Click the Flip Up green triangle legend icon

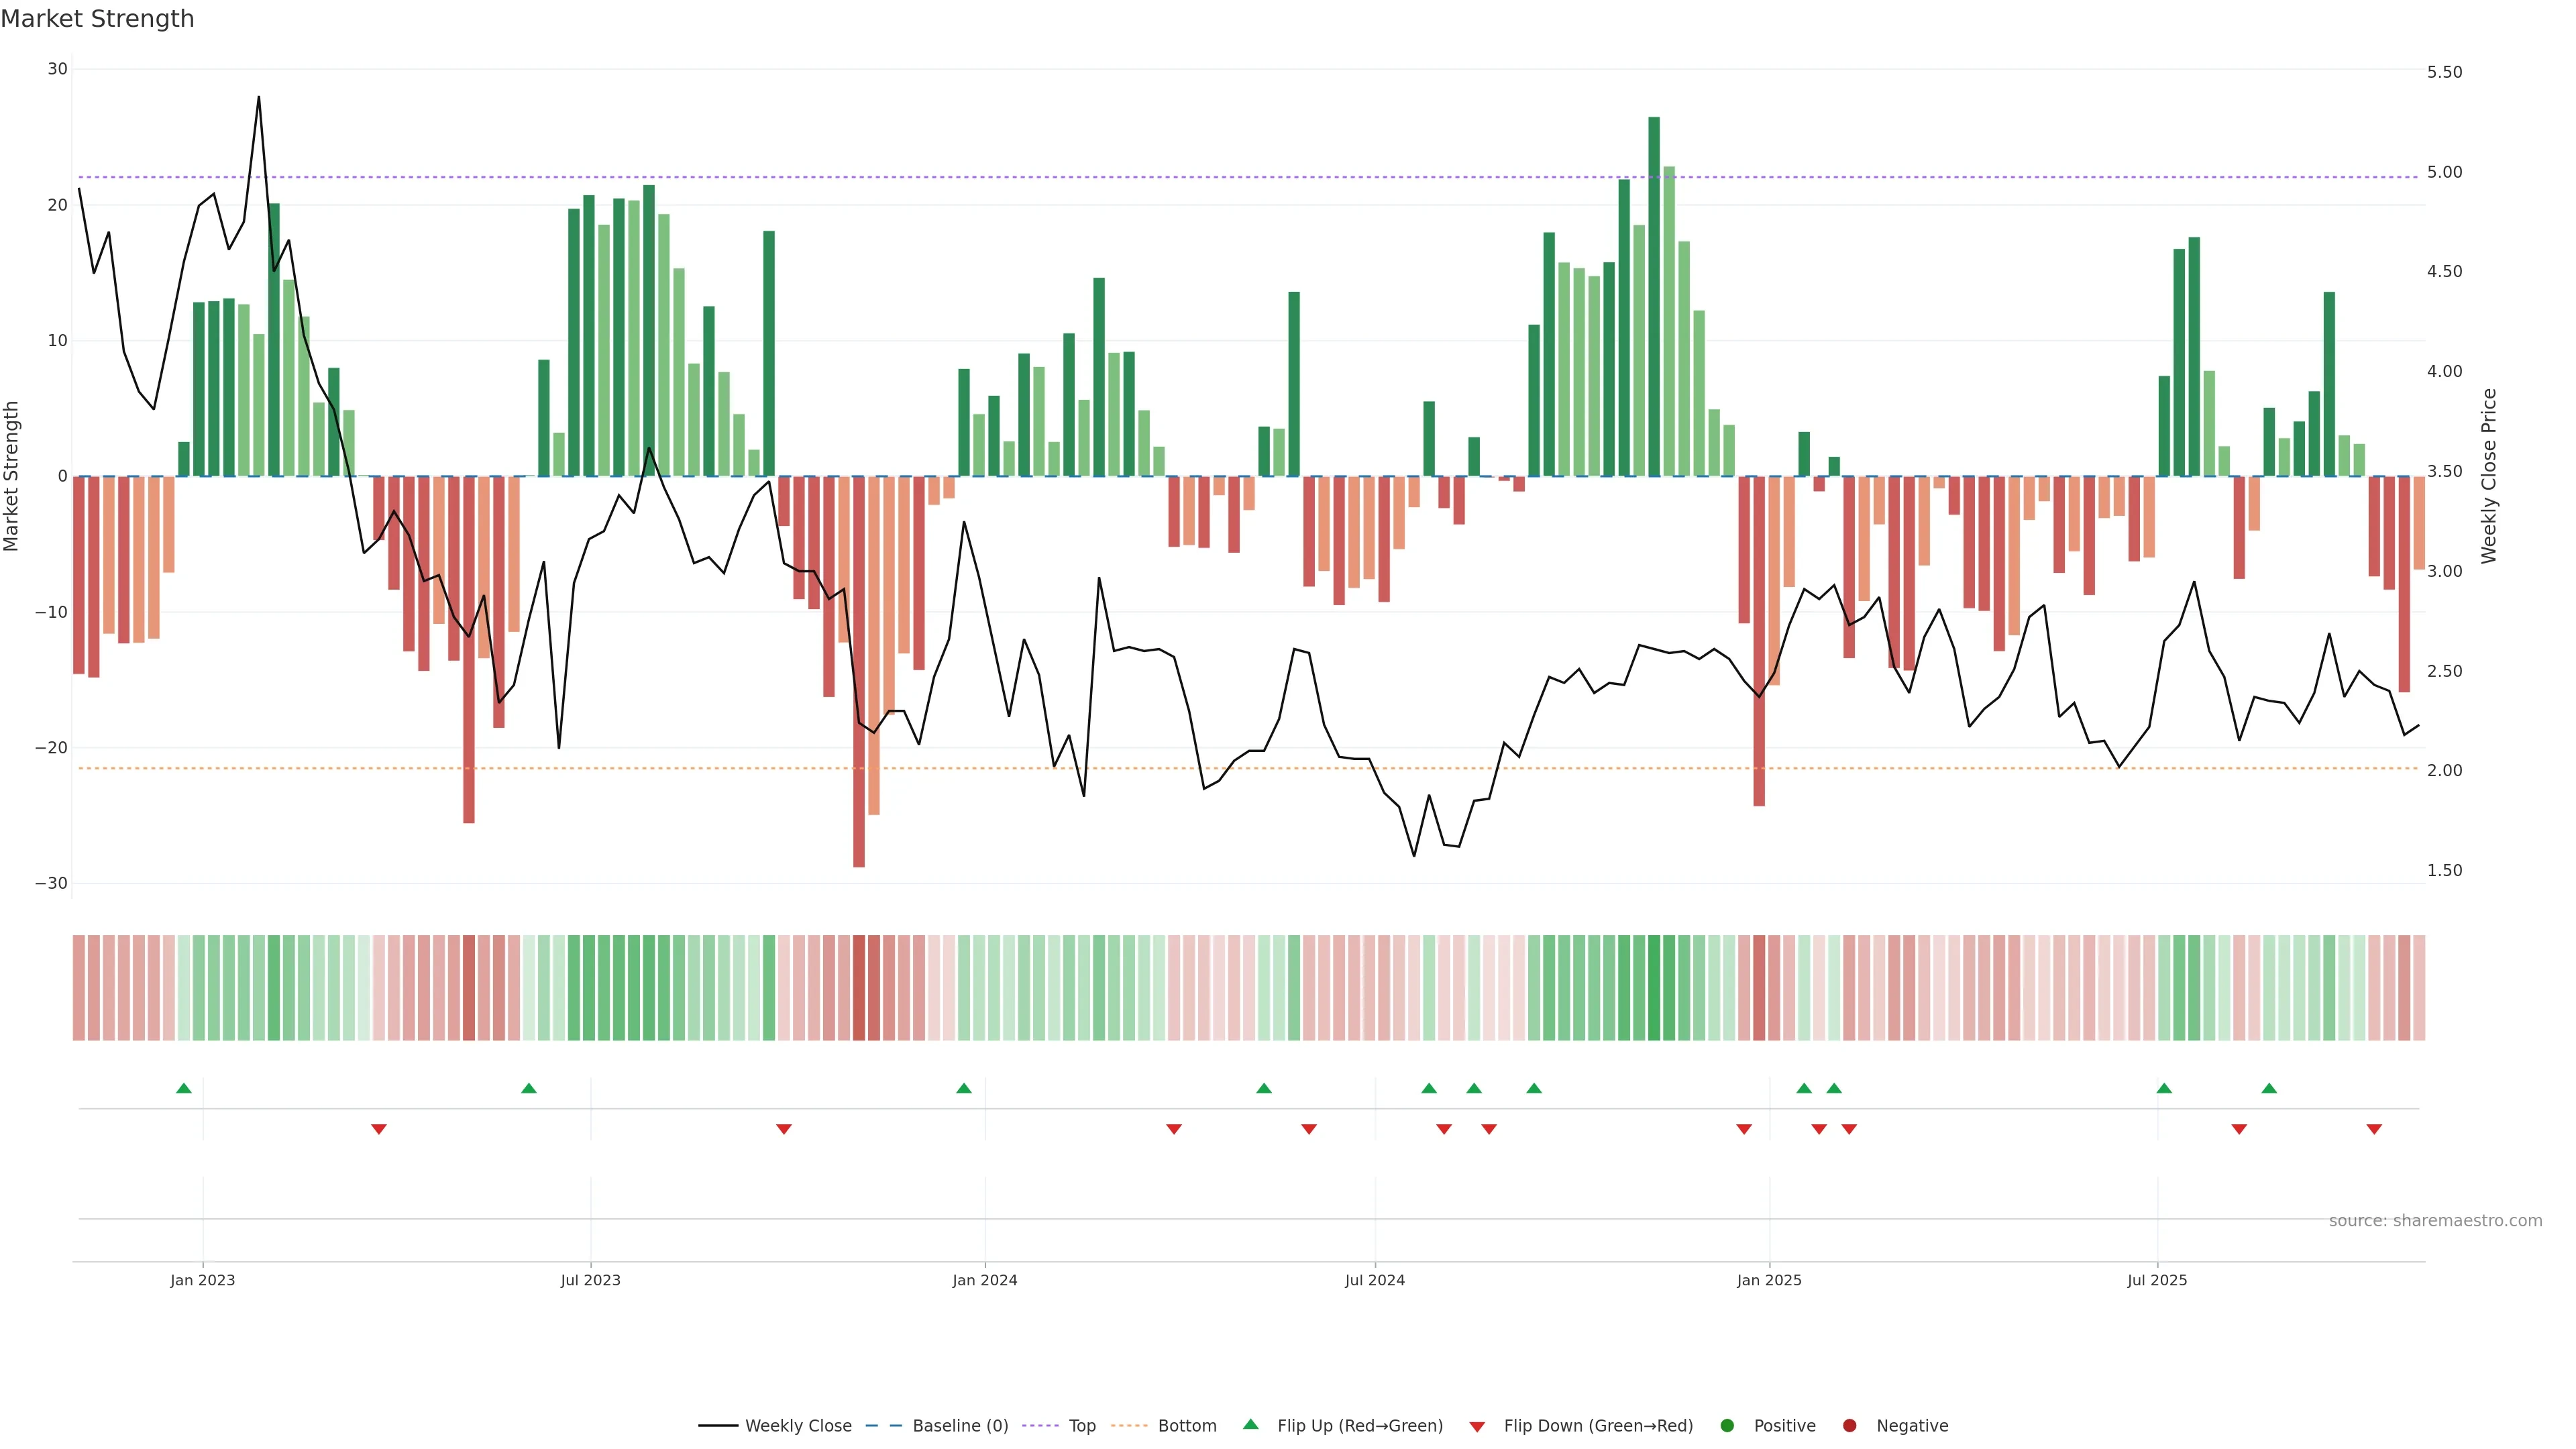click(1250, 1424)
